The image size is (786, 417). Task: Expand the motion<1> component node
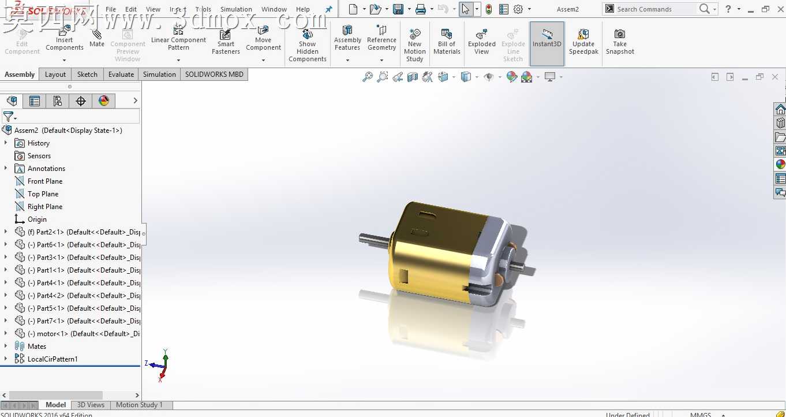[6, 333]
